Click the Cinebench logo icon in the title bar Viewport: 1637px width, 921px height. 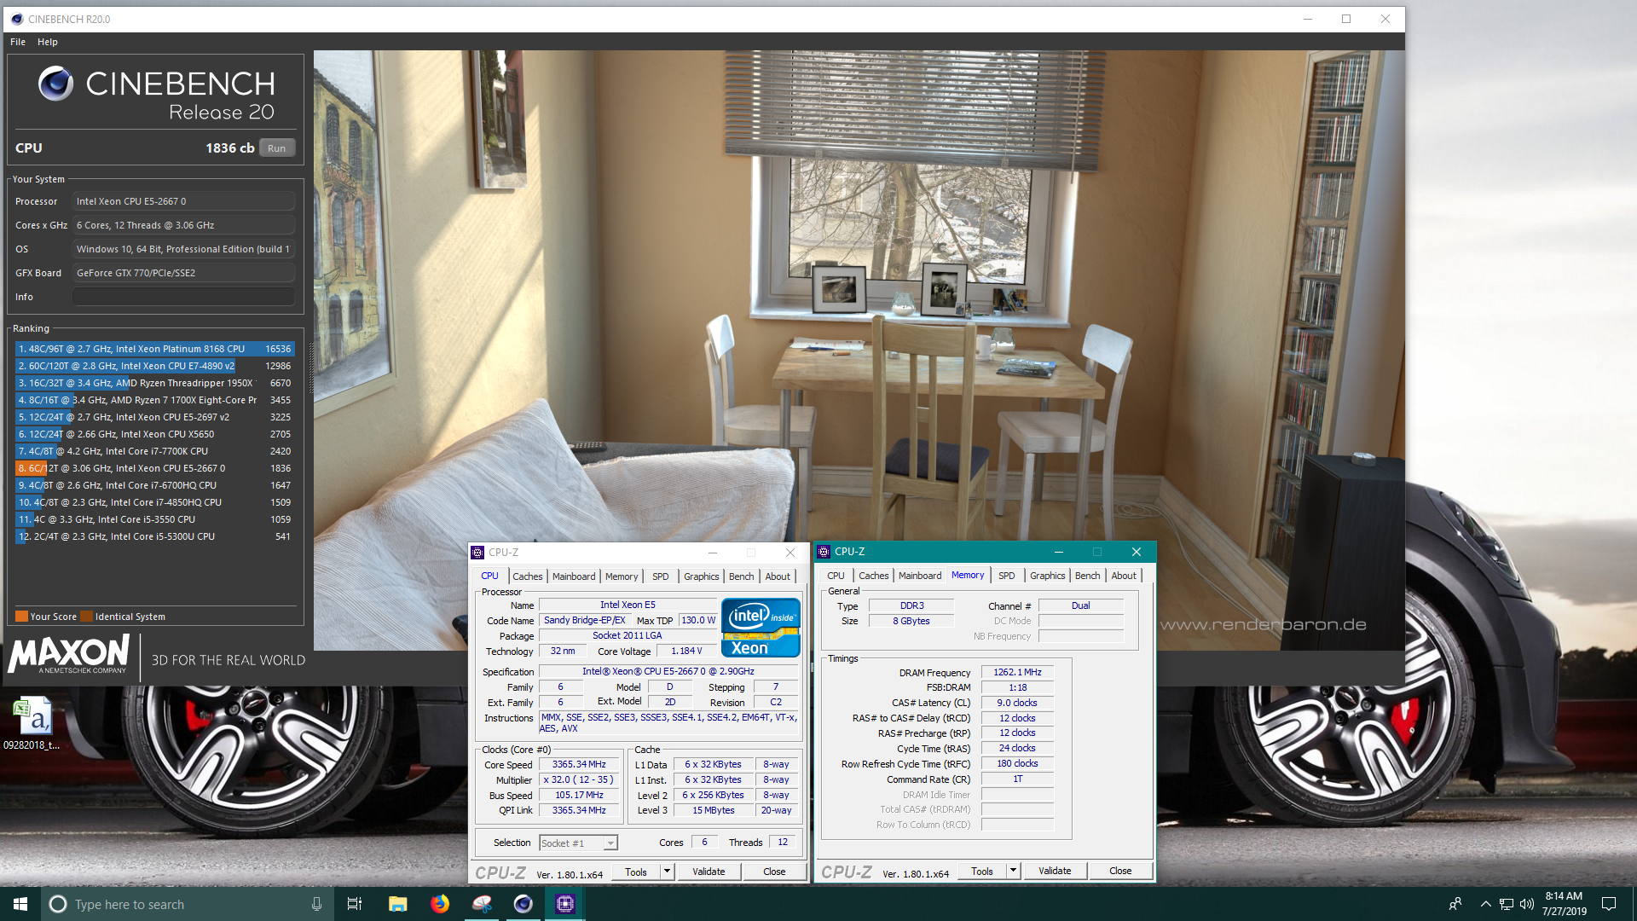pyautogui.click(x=16, y=19)
